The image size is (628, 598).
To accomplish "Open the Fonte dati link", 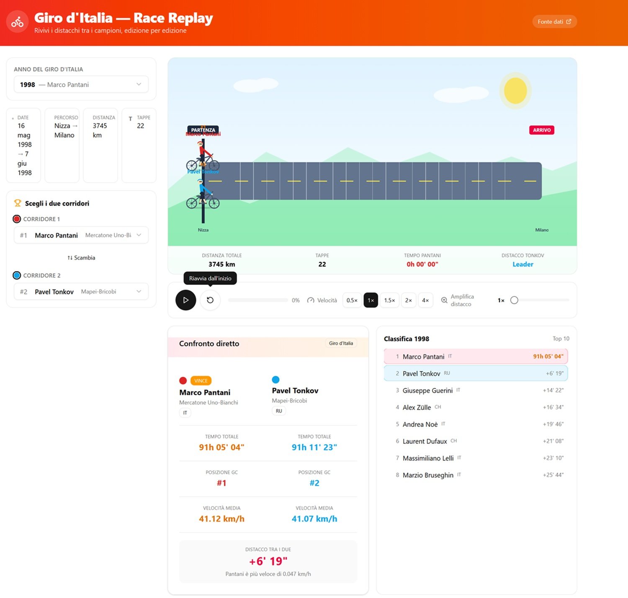I will pos(554,22).
